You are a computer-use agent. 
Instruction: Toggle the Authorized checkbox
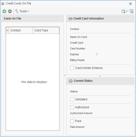click(x=72, y=107)
